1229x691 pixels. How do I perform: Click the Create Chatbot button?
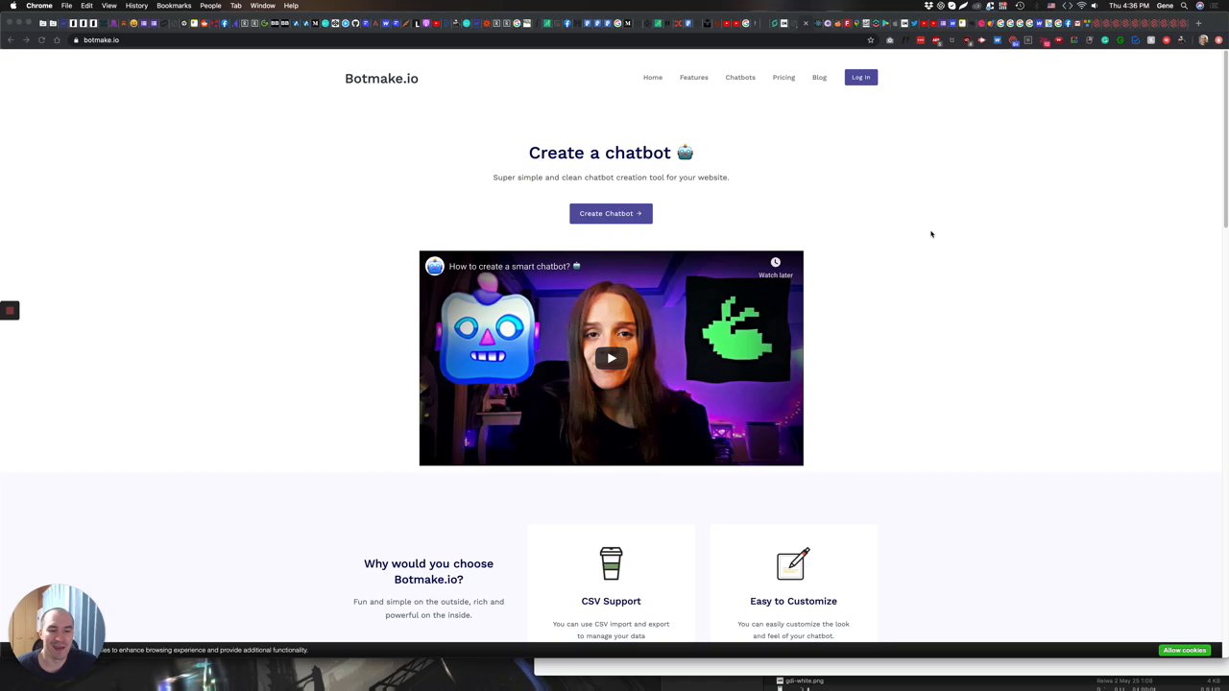click(611, 213)
